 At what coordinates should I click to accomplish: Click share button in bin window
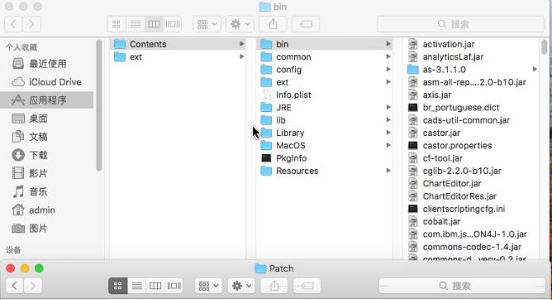pos(273,24)
